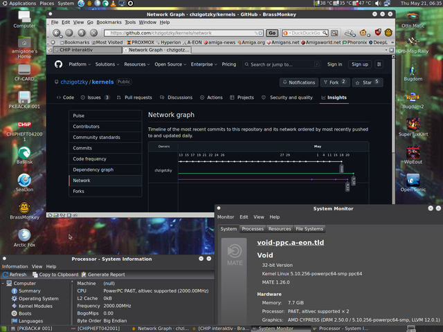
Task: Open the Tools menu in BrassMonkey
Action: tap(130, 22)
